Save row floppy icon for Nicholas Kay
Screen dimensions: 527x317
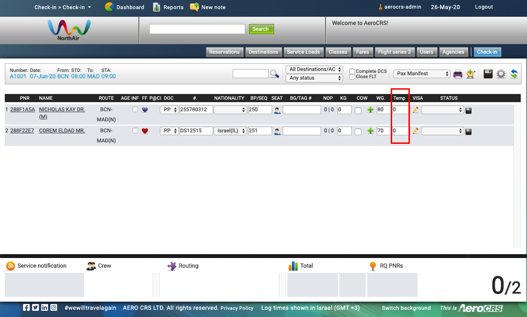coord(468,110)
